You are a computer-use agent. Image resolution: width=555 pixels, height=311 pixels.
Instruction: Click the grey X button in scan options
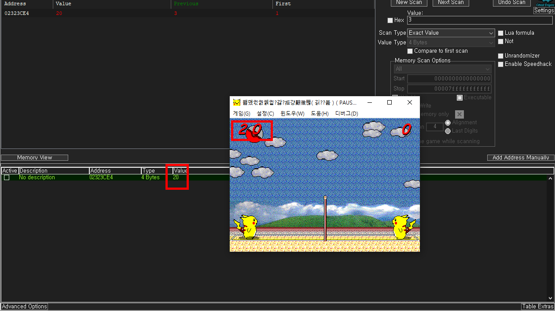tap(459, 115)
